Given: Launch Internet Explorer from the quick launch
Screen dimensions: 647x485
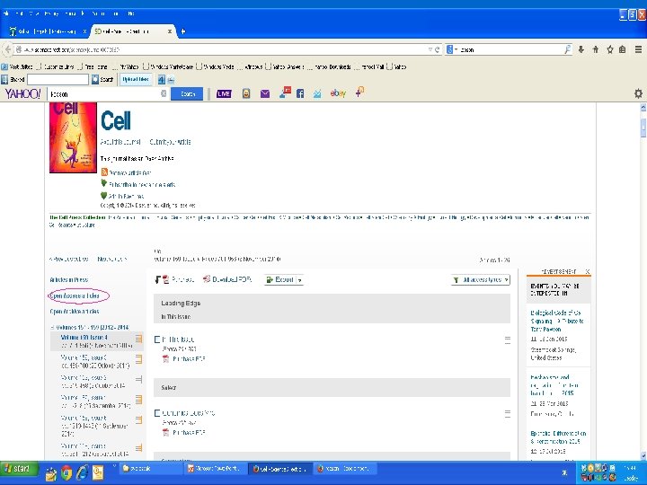Looking at the screenshot, I should point(82,473).
